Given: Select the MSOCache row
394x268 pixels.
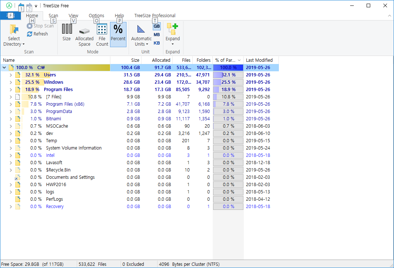Looking at the screenshot, I should tap(140, 126).
